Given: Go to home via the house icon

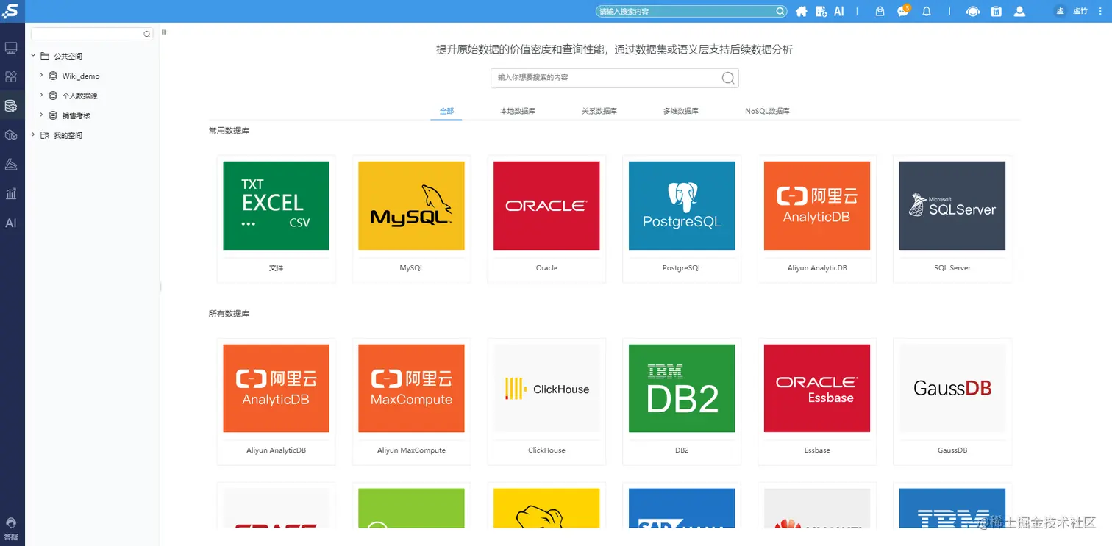Looking at the screenshot, I should click(x=801, y=11).
